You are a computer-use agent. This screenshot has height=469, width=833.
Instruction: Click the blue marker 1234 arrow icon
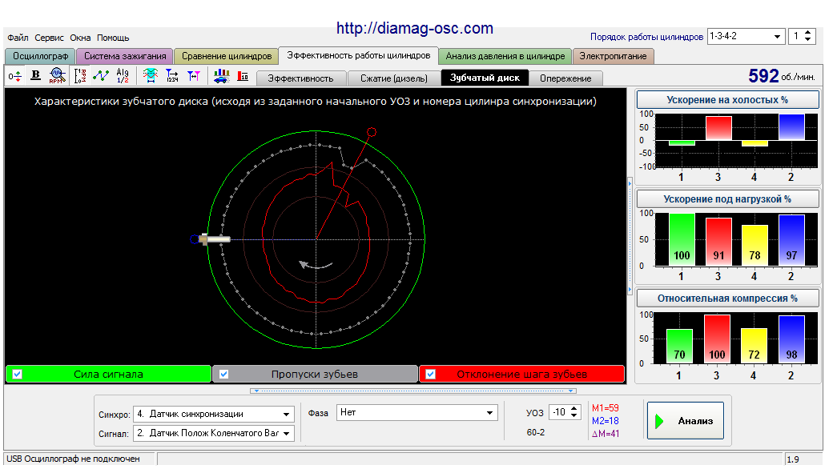[172, 76]
